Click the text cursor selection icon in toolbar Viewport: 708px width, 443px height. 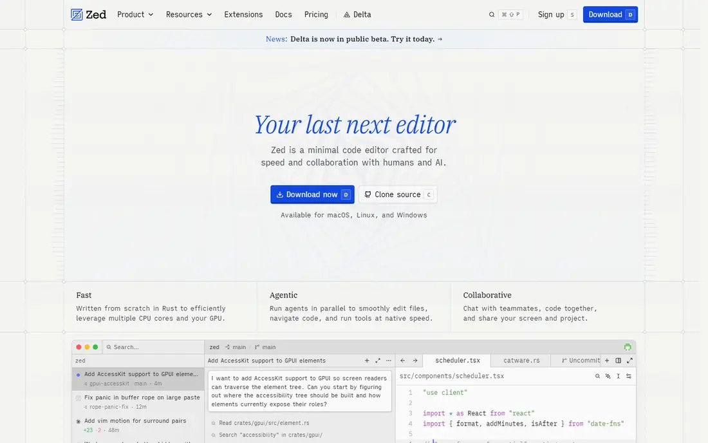pos(618,376)
